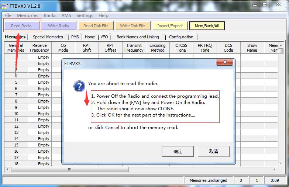Open the Import/Export function

pos(170,26)
